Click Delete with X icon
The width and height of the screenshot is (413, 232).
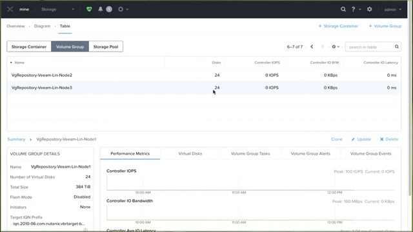389,139
